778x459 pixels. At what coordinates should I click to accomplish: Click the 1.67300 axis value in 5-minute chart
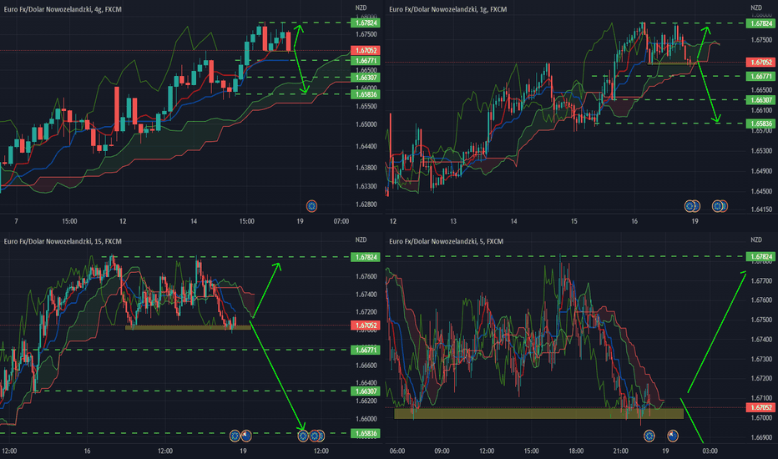pyautogui.click(x=760, y=359)
